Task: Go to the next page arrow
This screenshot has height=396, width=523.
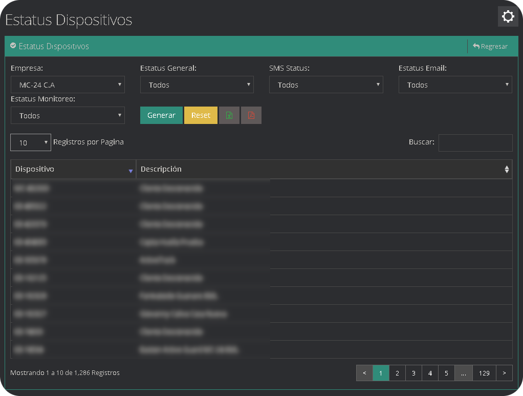Action: click(x=505, y=373)
